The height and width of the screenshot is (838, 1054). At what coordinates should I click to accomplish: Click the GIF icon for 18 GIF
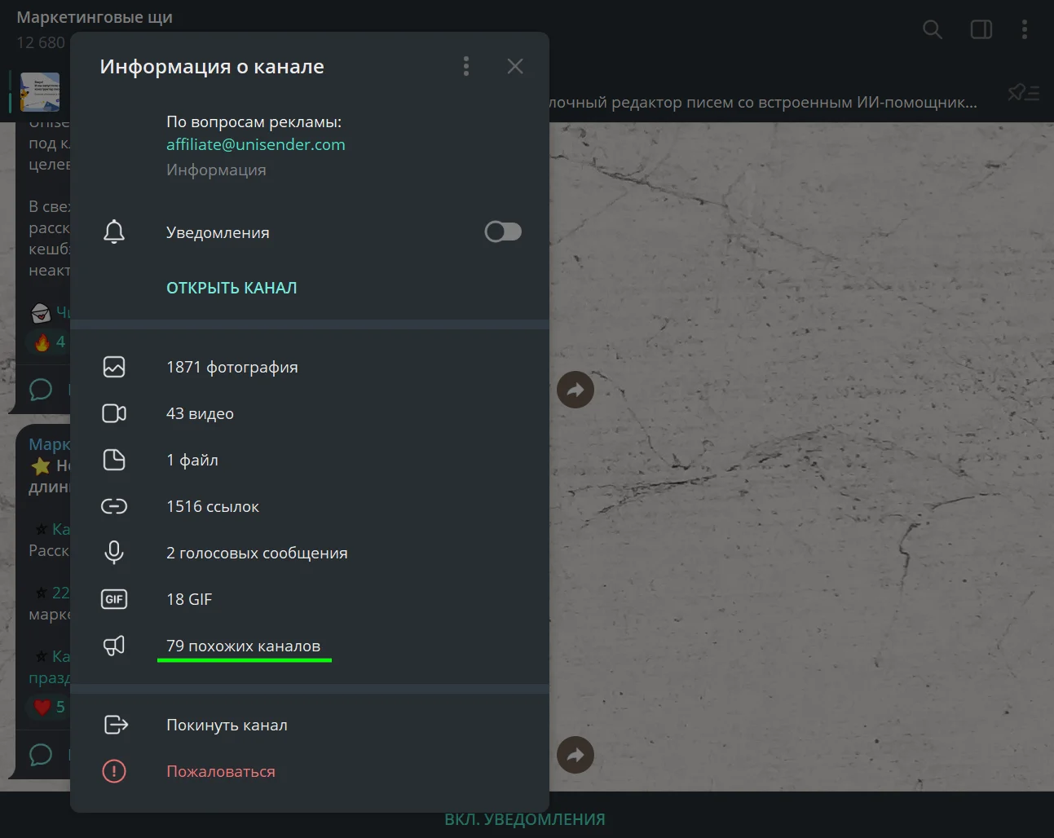tap(114, 599)
